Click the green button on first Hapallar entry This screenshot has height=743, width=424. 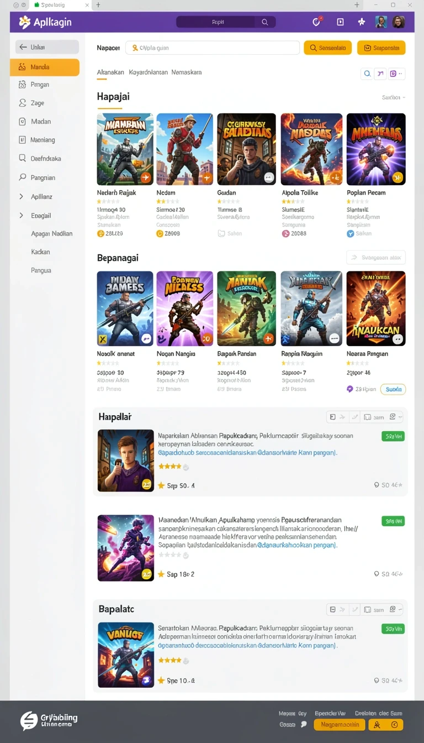pos(393,436)
